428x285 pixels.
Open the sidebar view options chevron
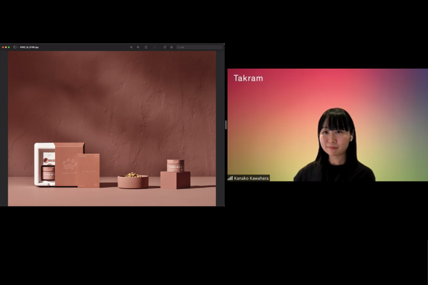tap(18, 47)
